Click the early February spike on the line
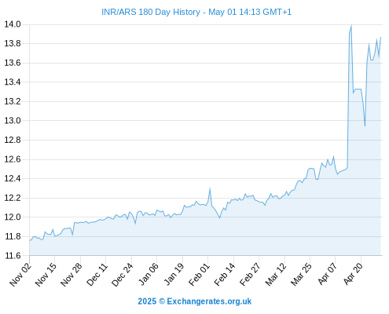The width and height of the screenshot is (389, 314). (x=210, y=188)
